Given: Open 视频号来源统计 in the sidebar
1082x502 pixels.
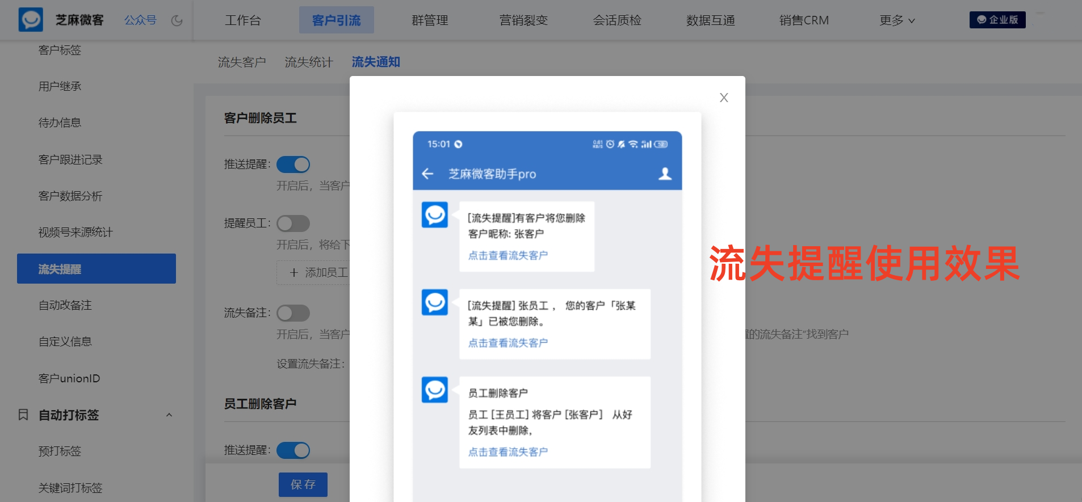Looking at the screenshot, I should click(x=76, y=232).
